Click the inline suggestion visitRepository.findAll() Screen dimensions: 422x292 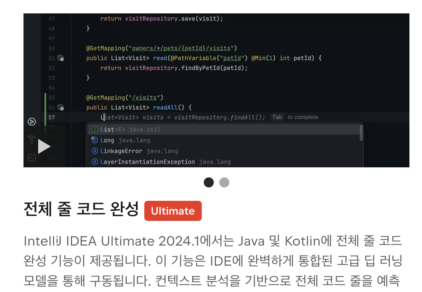point(219,118)
